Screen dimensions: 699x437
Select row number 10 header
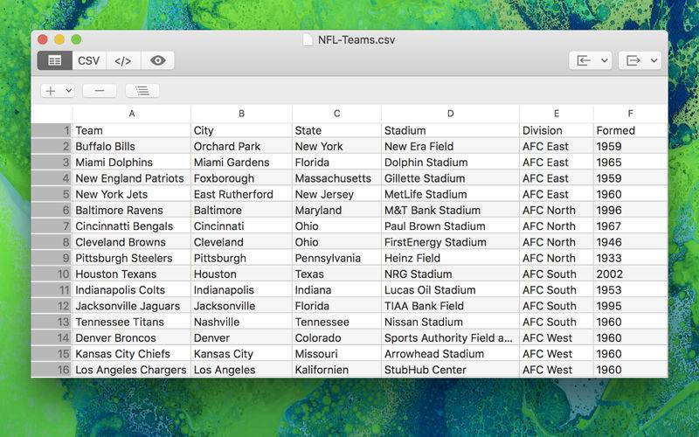pos(52,274)
